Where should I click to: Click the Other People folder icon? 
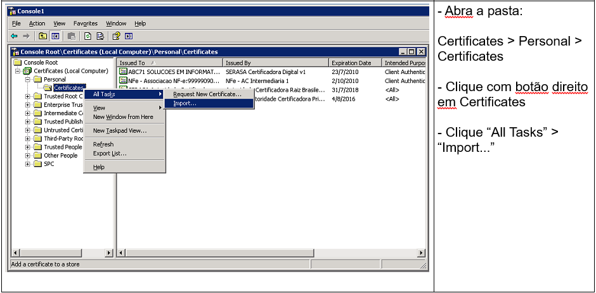(x=37, y=155)
